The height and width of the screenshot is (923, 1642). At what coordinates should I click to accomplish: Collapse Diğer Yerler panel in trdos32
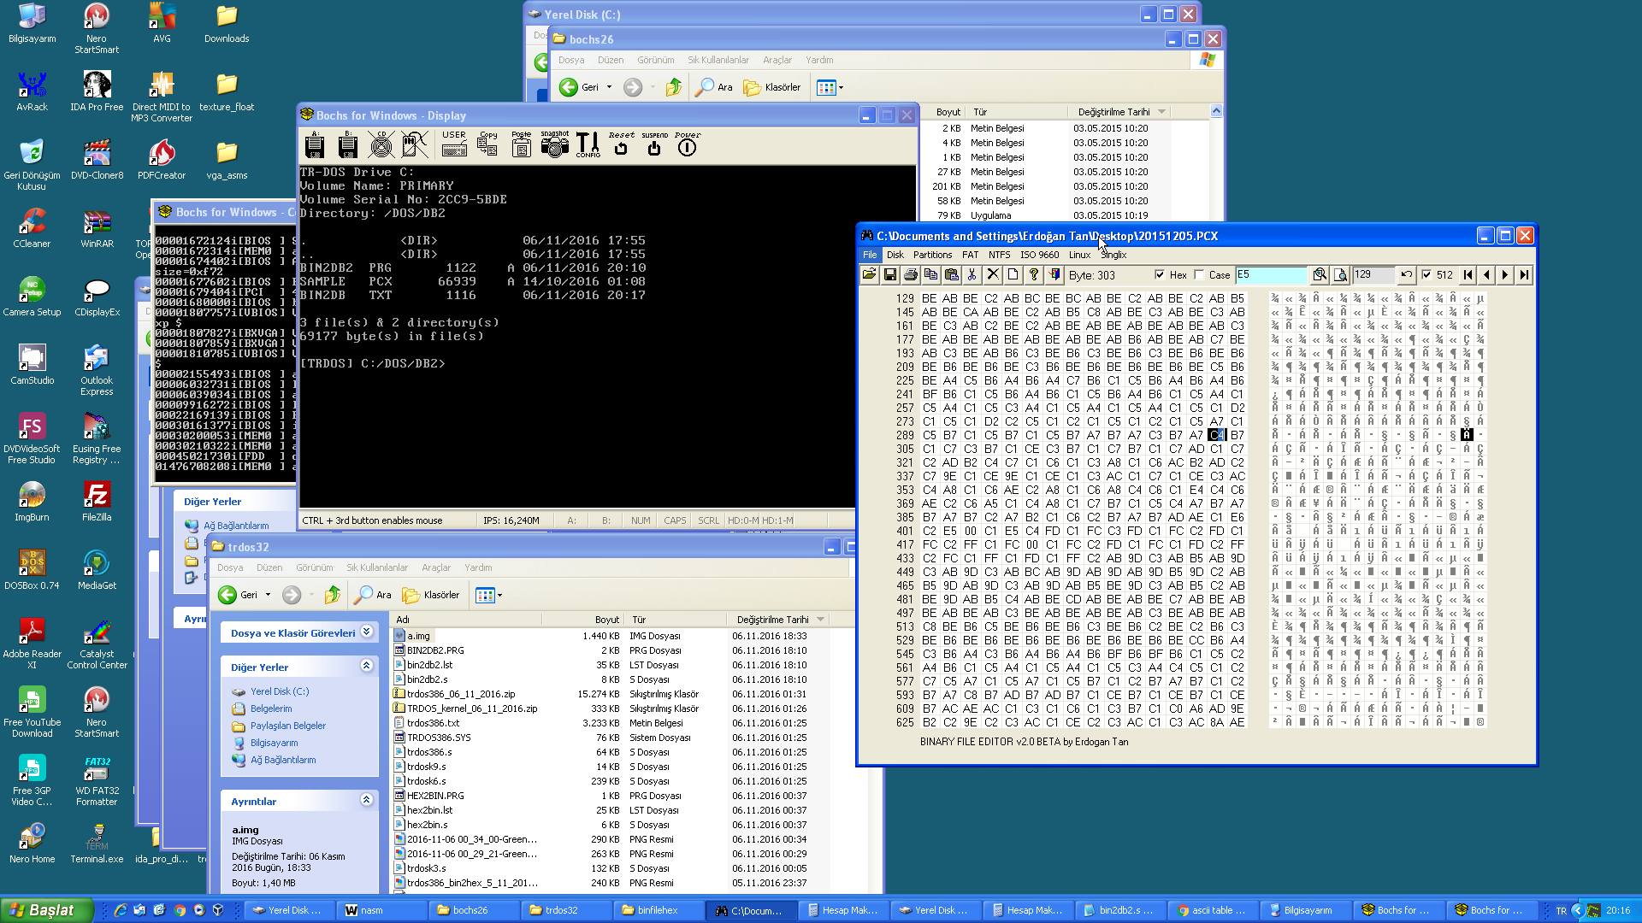click(366, 666)
